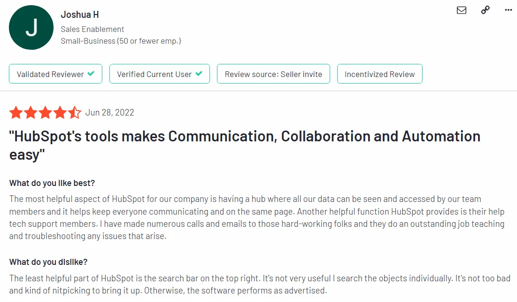Click the Small-Business company size label
Screen dimensions: 517x302
(x=120, y=41)
